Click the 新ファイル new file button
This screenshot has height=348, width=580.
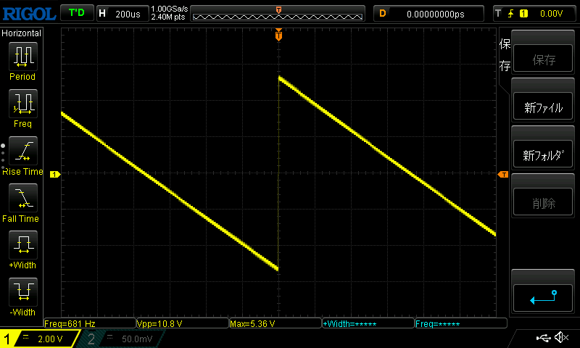tap(543, 107)
